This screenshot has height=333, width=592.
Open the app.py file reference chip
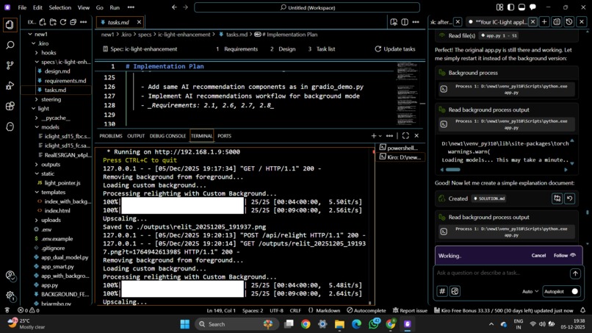click(x=499, y=35)
